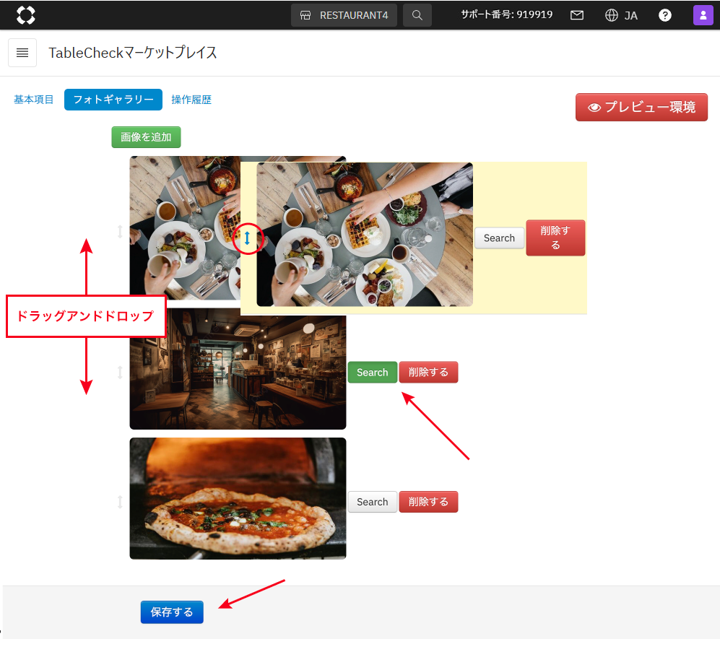Click the サポート番号: 919919 text
The width and height of the screenshot is (720, 652).
tap(507, 14)
